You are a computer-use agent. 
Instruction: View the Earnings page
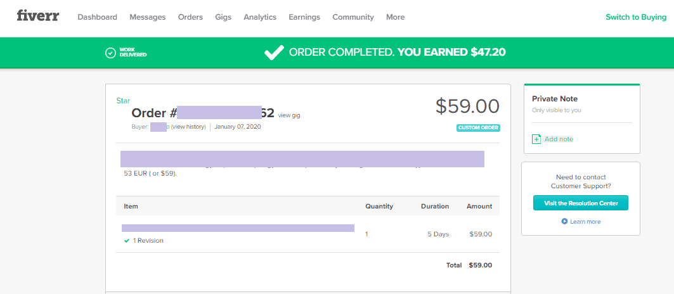pos(304,17)
